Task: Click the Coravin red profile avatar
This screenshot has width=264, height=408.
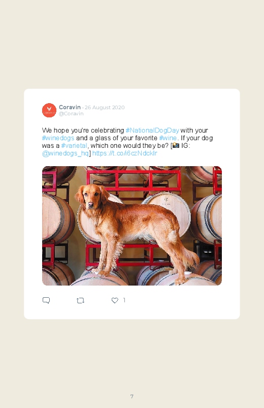Action: (x=49, y=110)
